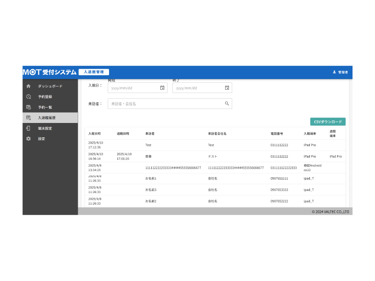Image resolution: width=375 pixels, height=281 pixels.
Task: Click the search magnifier icon in visitor field
Action: 227,103
